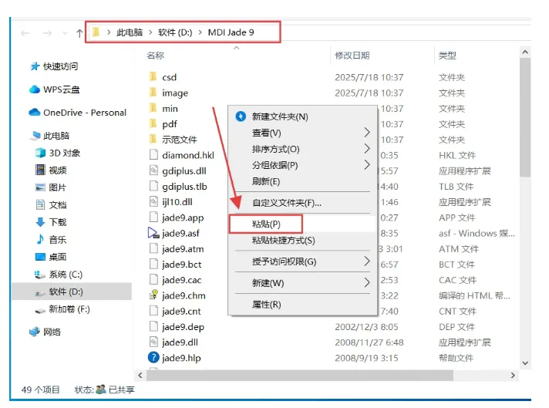This screenshot has width=549, height=408.
Task: Choose 粘贴快捷方式(S) in the context menu
Action: point(303,240)
